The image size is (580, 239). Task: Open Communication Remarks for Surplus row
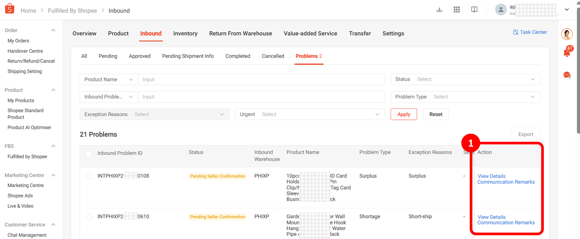tap(506, 182)
